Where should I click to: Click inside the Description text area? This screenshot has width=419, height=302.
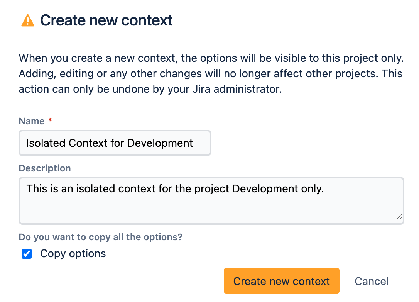pos(211,201)
